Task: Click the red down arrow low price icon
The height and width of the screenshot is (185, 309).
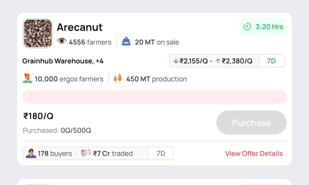Action: (x=176, y=61)
